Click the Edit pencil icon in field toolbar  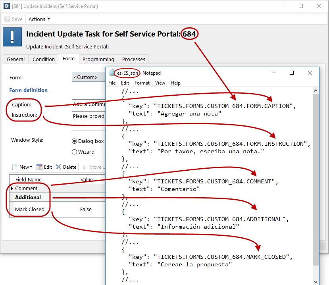pos(39,167)
